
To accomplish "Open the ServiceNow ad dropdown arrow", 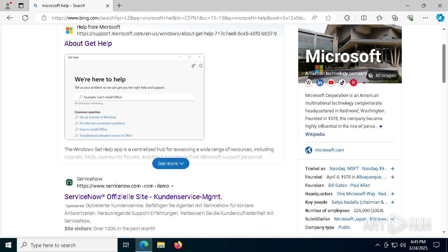I will 172,186.
